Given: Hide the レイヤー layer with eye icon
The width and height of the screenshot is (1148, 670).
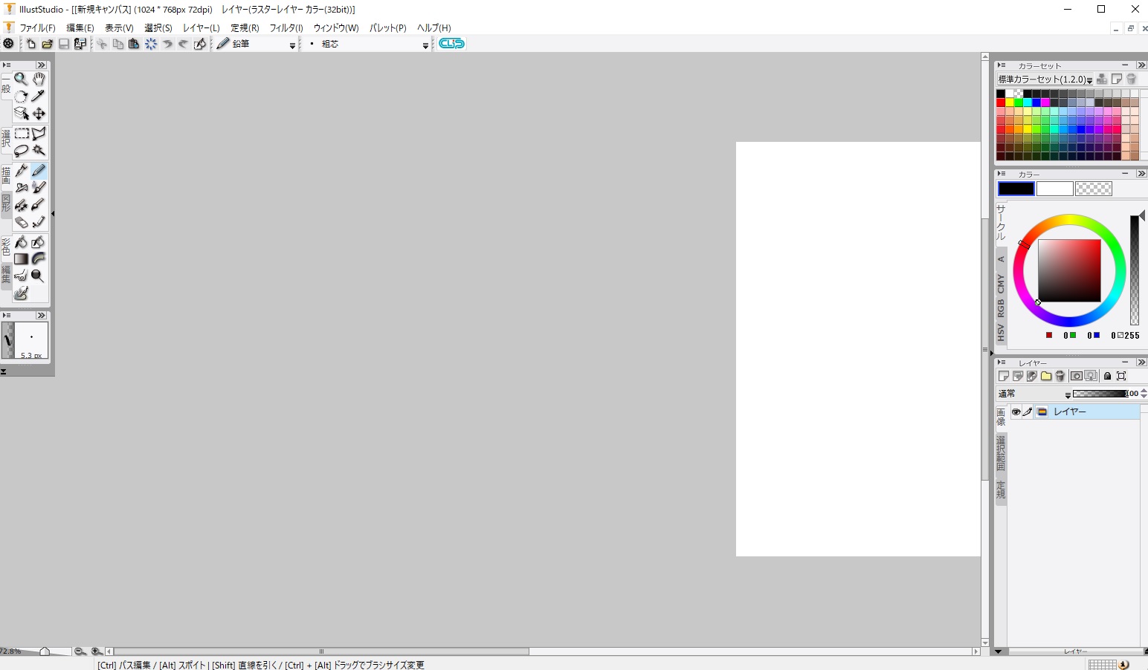Looking at the screenshot, I should pyautogui.click(x=1016, y=412).
